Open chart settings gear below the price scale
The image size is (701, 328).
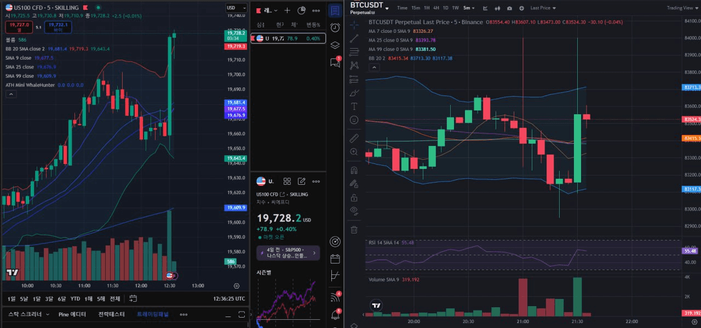(x=237, y=285)
